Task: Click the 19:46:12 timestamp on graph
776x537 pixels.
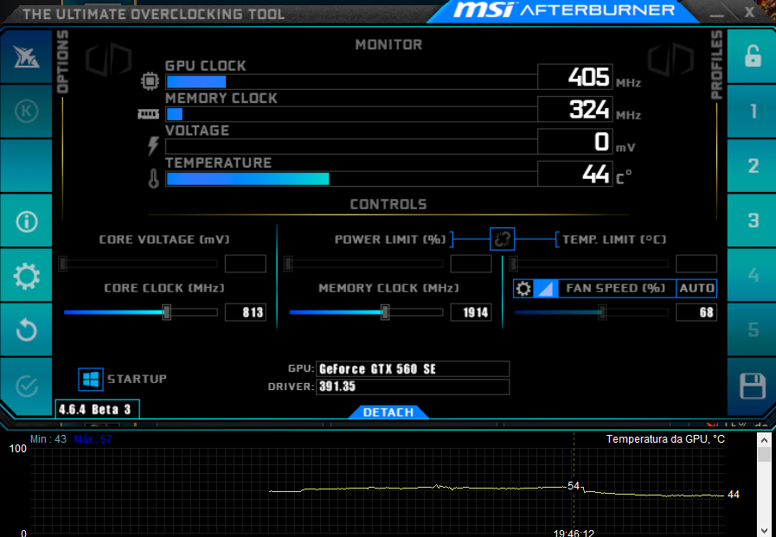Action: tap(574, 533)
